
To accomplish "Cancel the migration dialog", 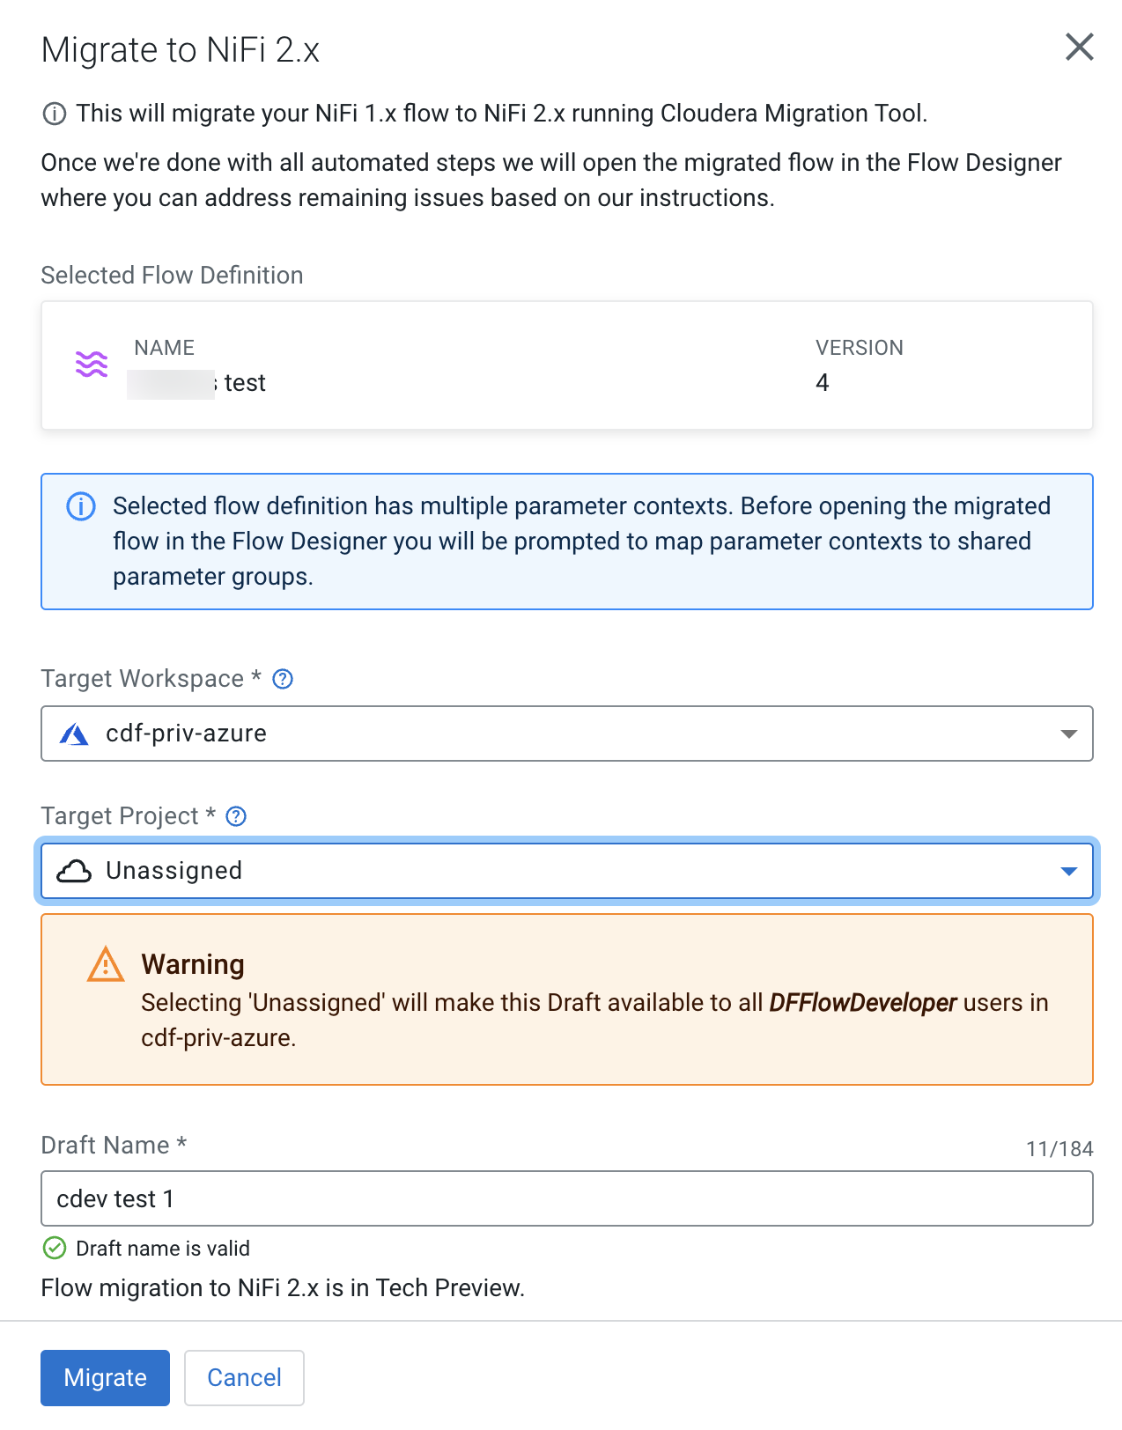I will [x=244, y=1377].
